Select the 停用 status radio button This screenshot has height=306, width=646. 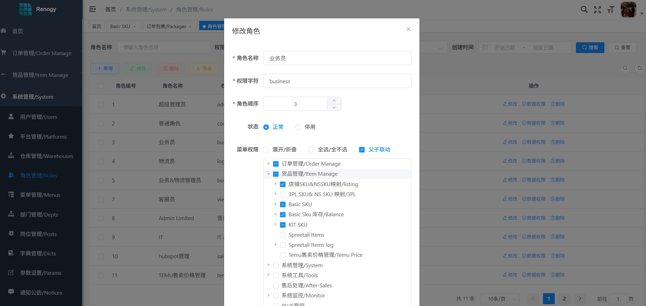coord(298,127)
